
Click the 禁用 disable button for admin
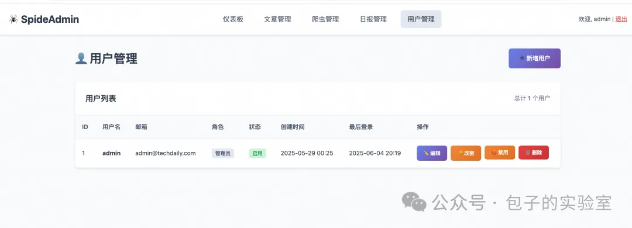[499, 153]
